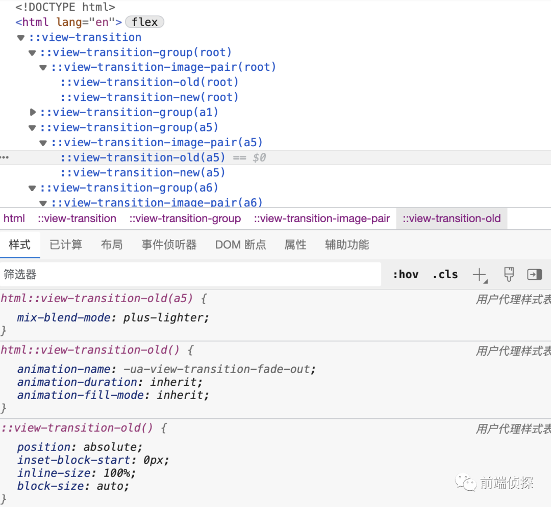This screenshot has width=551, height=507.
Task: Collapse the ::view-transition-group(root) tree node
Action: pos(32,52)
